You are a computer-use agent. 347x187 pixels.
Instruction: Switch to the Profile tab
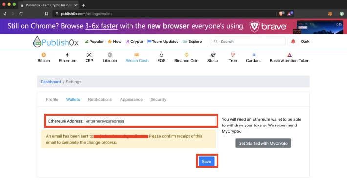pos(52,99)
